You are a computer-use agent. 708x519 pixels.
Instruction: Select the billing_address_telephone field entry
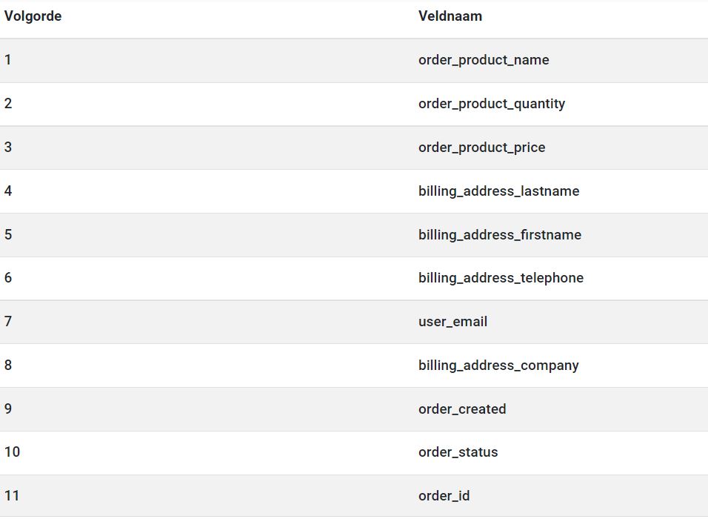point(501,278)
